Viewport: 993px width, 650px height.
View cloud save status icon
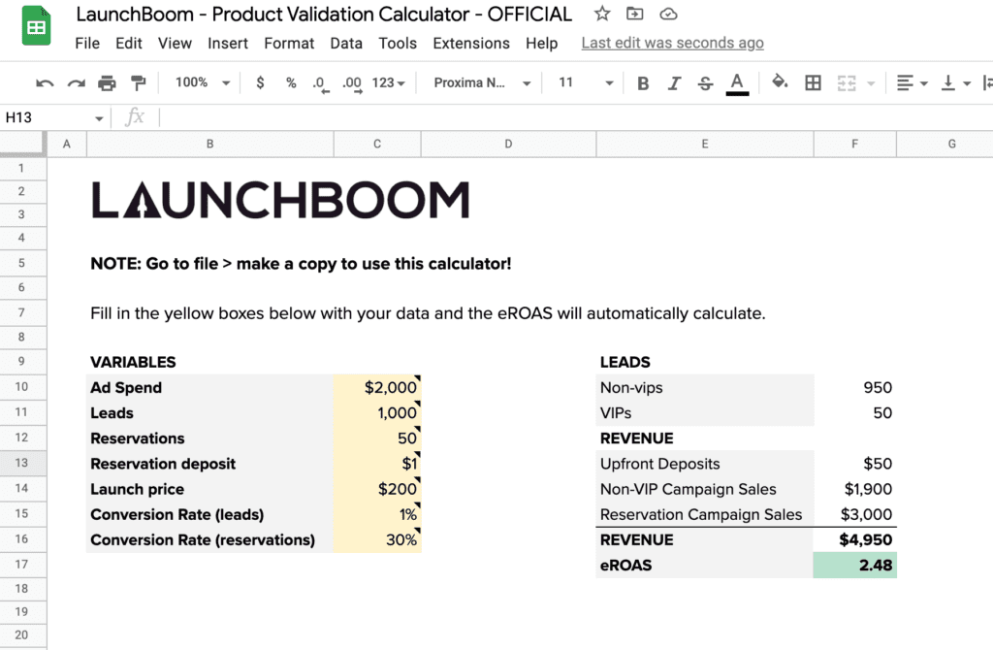coord(668,14)
